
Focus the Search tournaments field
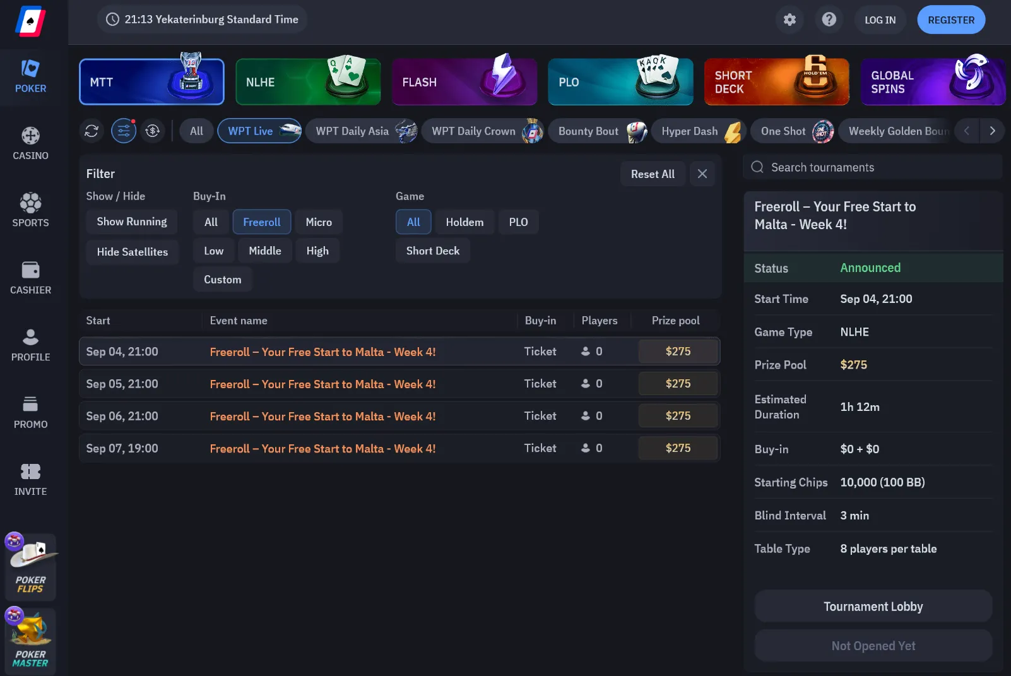coord(873,167)
